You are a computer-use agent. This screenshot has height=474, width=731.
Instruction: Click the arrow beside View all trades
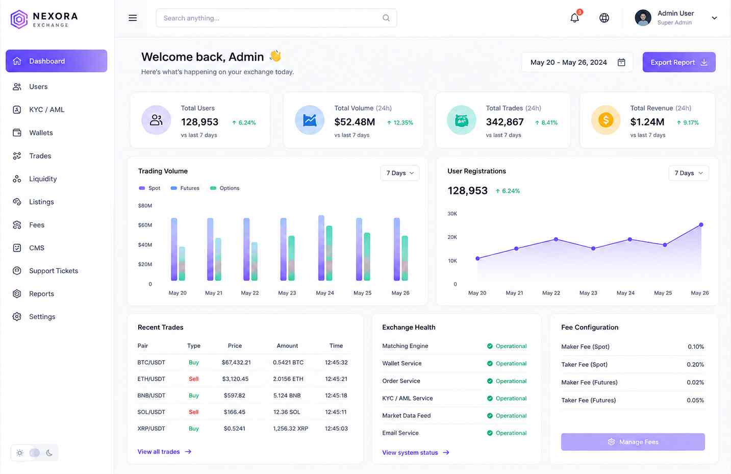click(188, 452)
